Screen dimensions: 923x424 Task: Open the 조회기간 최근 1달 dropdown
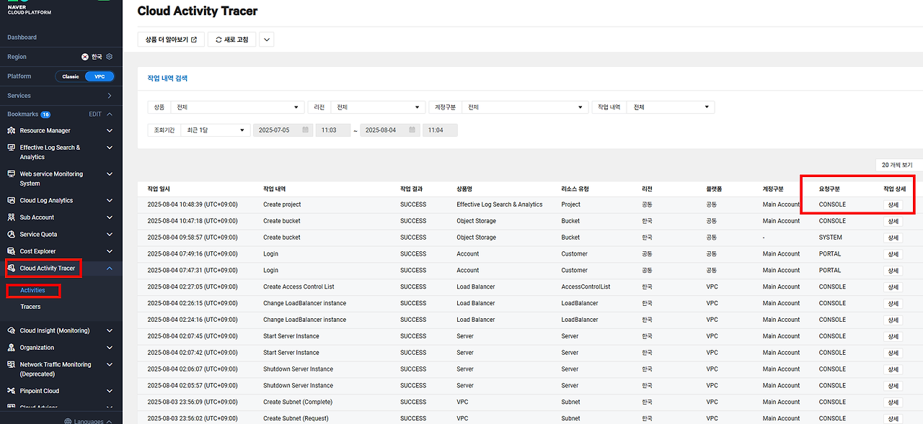[x=215, y=130]
